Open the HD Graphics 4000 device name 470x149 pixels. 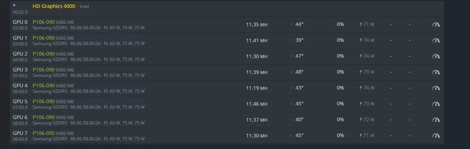[x=54, y=6]
